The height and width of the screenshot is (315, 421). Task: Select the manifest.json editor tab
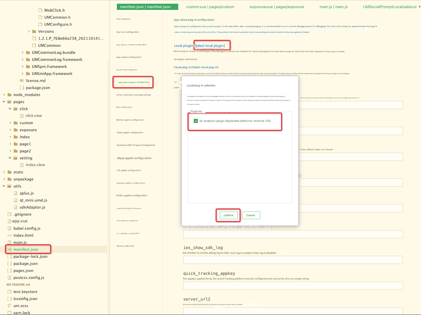pyautogui.click(x=148, y=7)
